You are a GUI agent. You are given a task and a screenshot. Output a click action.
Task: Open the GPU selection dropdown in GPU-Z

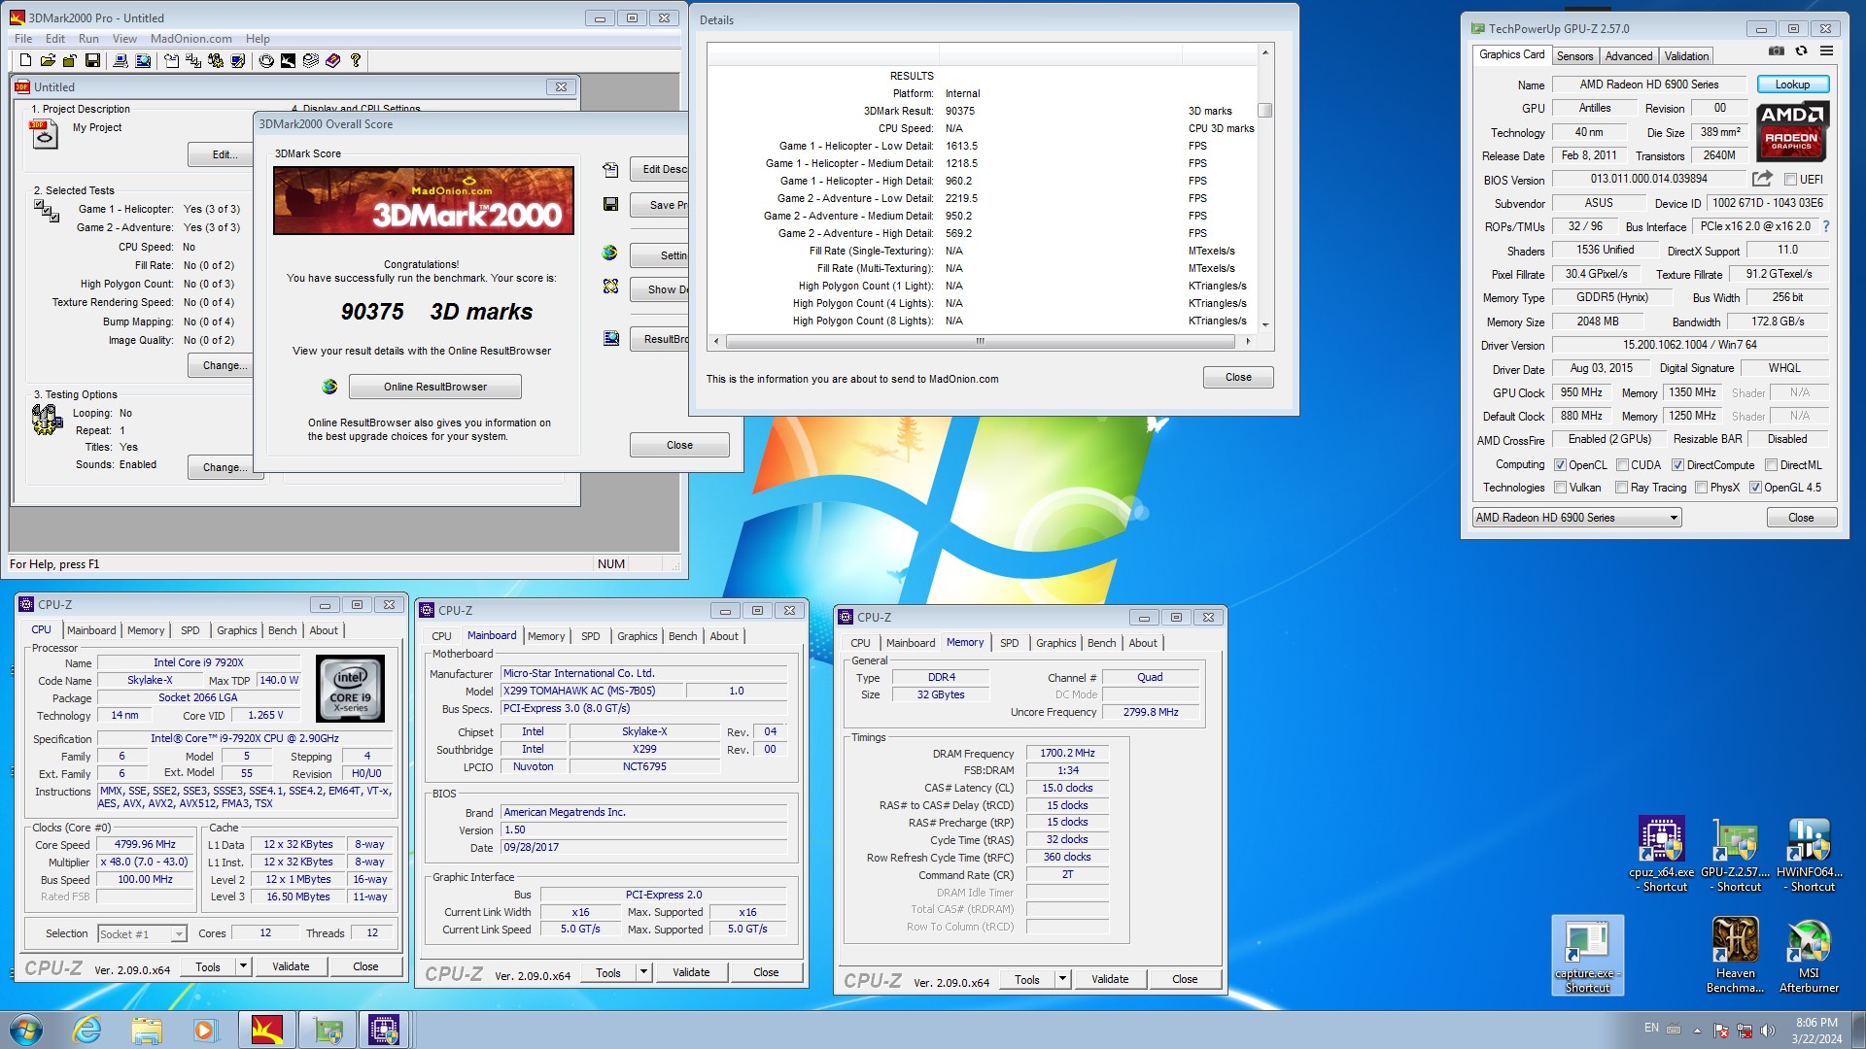[1576, 518]
